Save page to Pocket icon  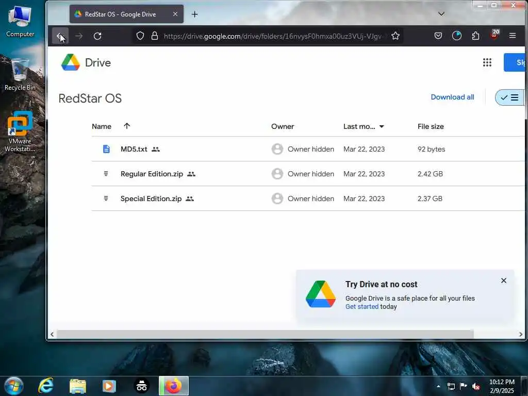[x=438, y=36]
